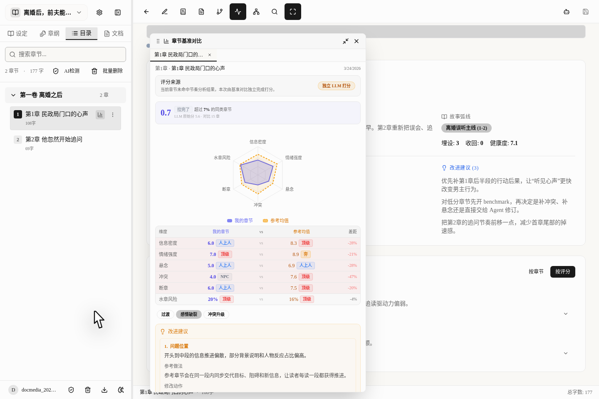Open the story structure tree icon
599x399 pixels.
click(x=256, y=12)
